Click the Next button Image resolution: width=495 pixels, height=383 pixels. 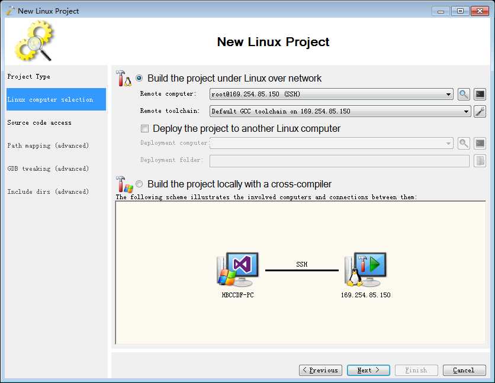[368, 370]
